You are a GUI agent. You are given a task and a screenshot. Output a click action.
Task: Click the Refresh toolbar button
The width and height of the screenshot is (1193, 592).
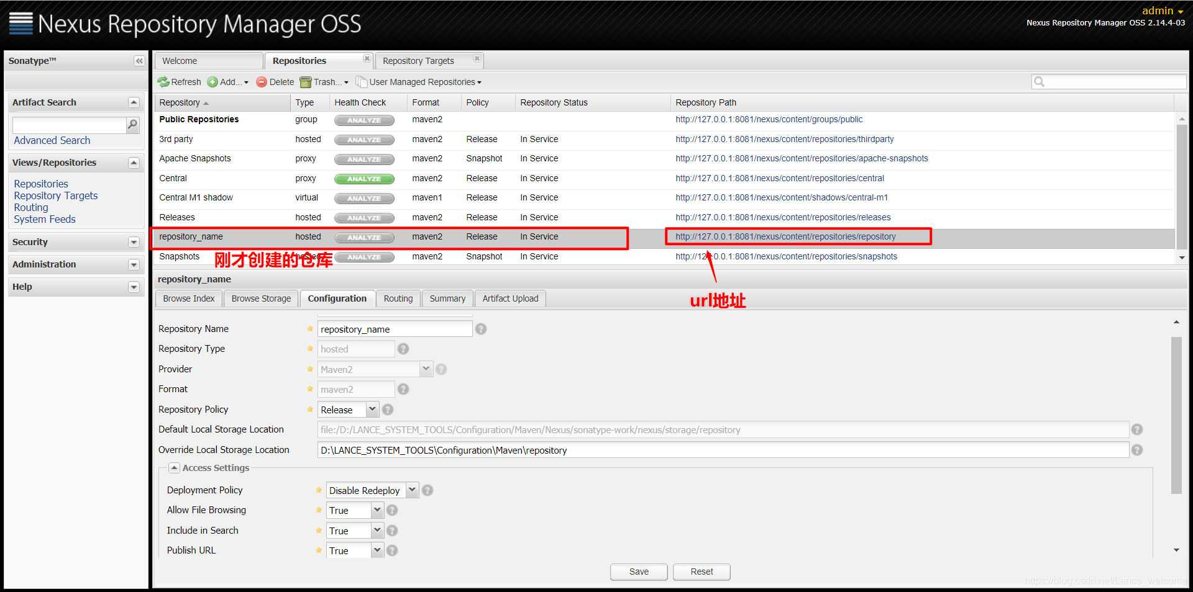(x=179, y=82)
